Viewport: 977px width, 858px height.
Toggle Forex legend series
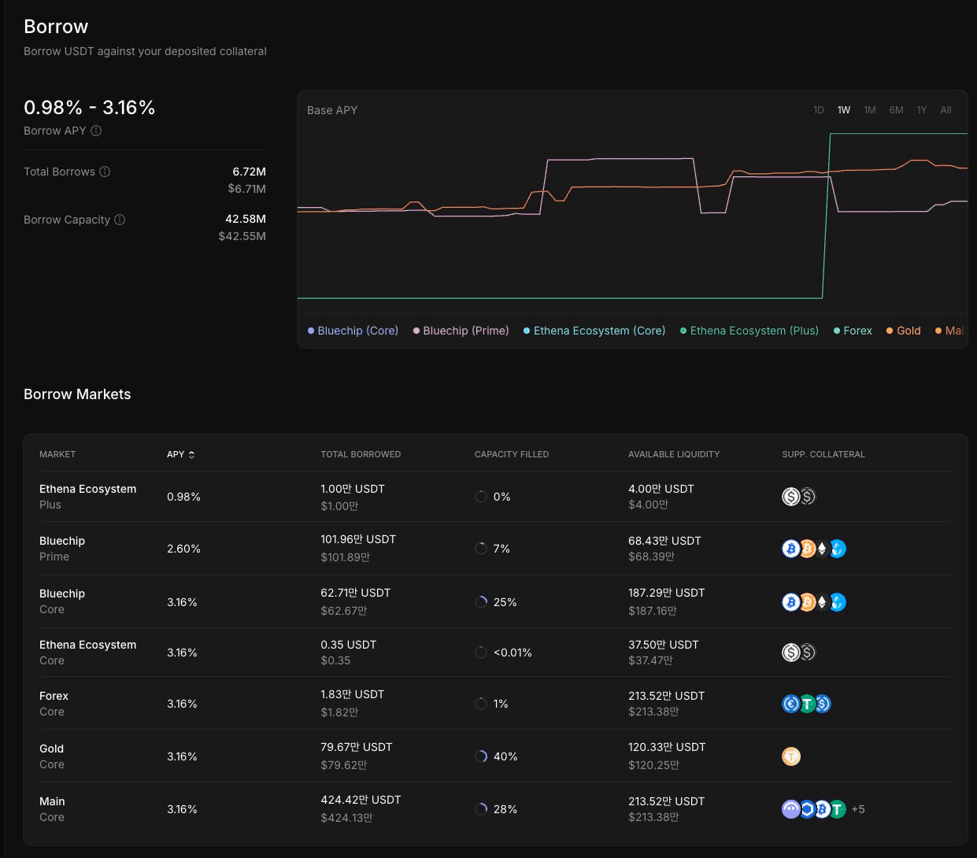click(x=853, y=331)
